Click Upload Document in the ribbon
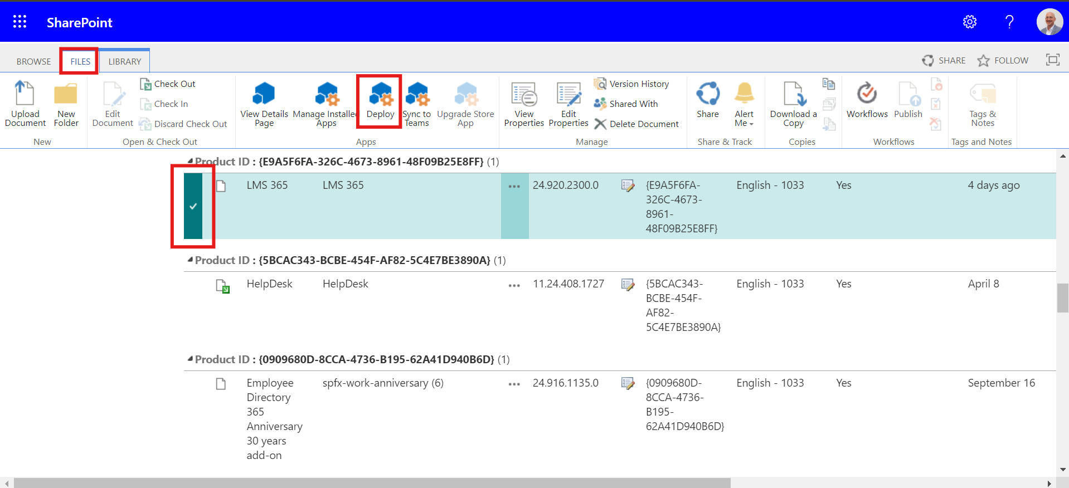The width and height of the screenshot is (1069, 488). pos(25,104)
